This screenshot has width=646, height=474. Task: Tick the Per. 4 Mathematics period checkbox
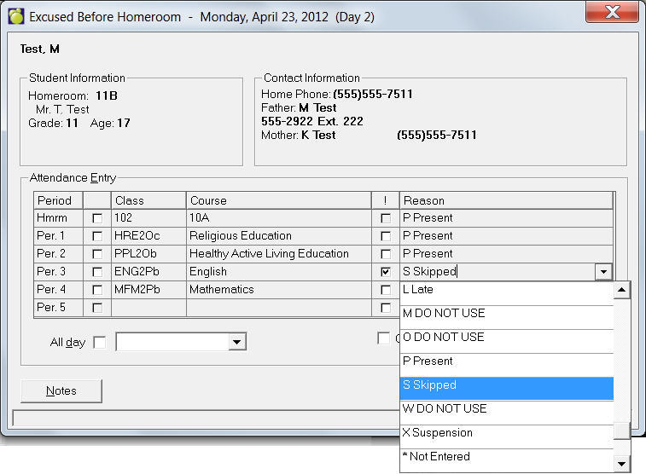pos(96,290)
